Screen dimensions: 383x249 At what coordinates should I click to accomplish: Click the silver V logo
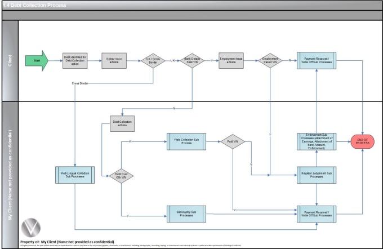point(31,228)
